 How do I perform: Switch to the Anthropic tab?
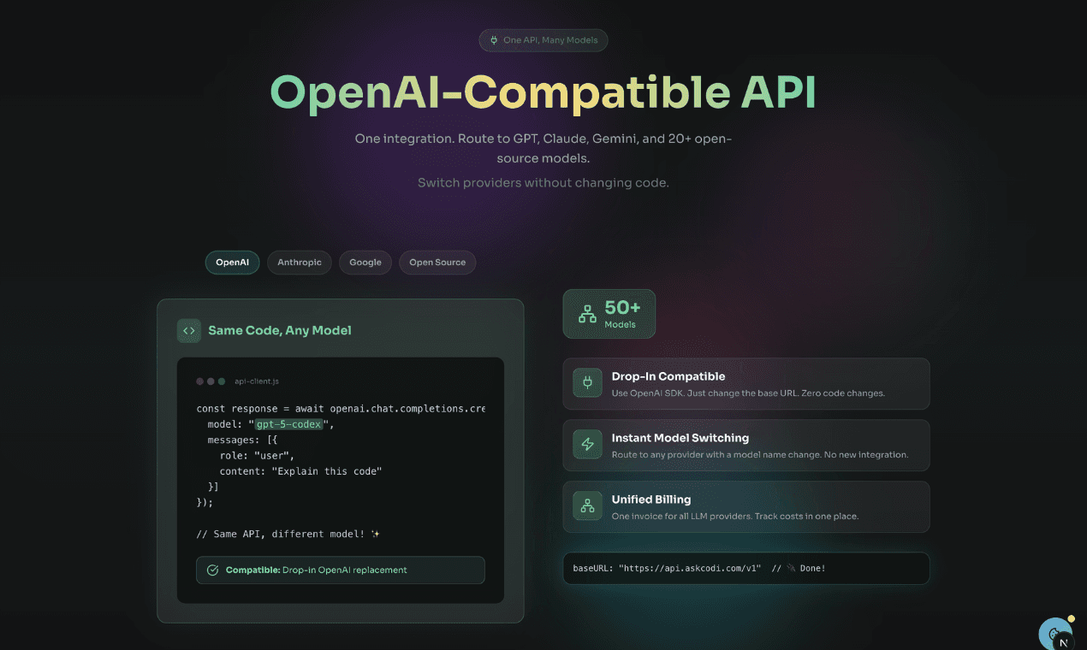pyautogui.click(x=300, y=263)
